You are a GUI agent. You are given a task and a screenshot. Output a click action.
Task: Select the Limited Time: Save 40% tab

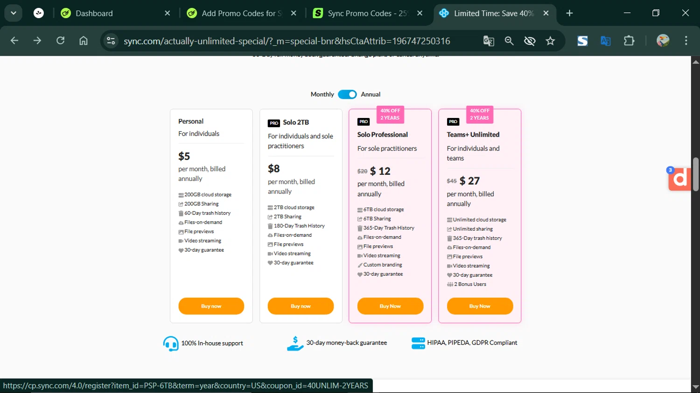pyautogui.click(x=495, y=13)
